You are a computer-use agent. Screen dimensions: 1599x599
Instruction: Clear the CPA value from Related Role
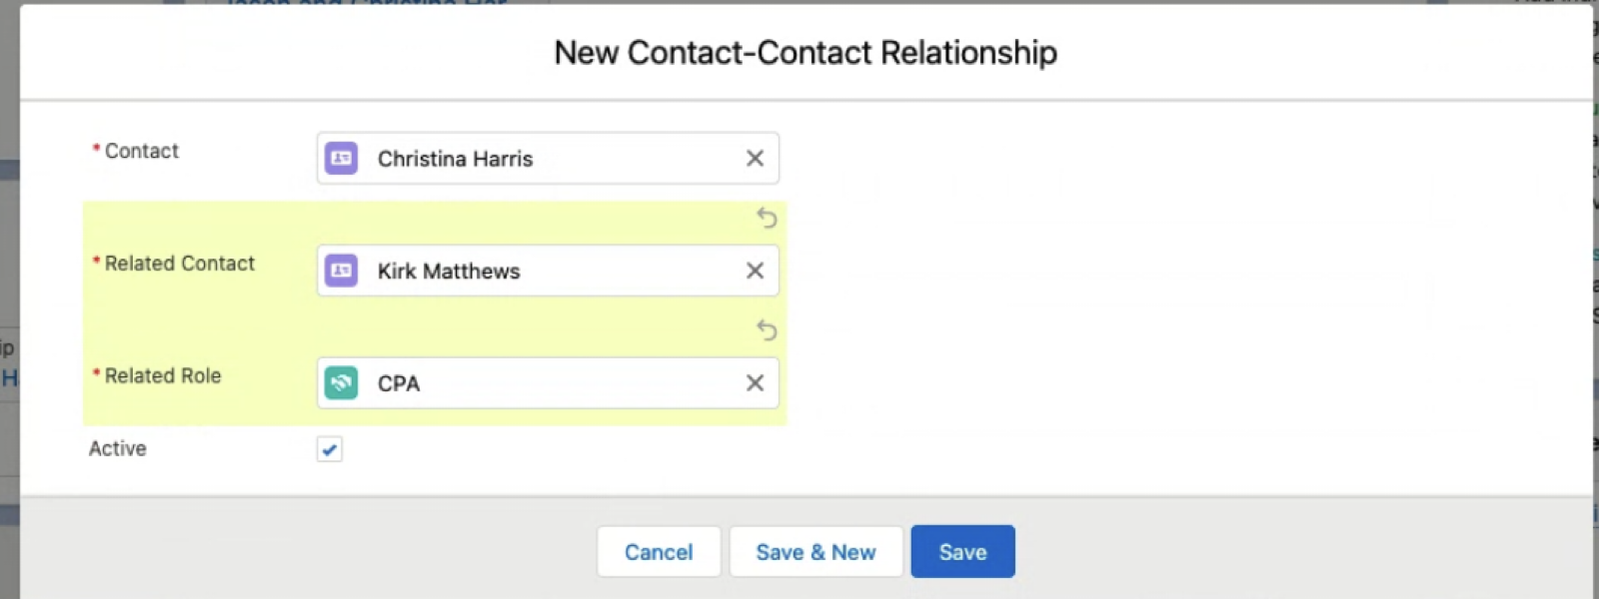pyautogui.click(x=755, y=383)
